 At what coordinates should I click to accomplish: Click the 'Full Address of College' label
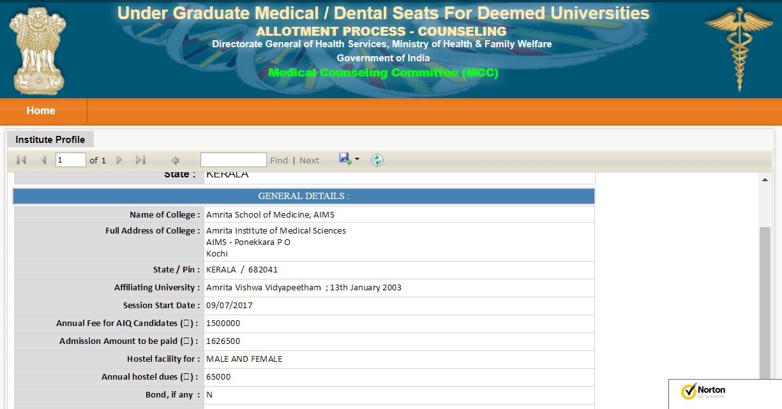153,230
